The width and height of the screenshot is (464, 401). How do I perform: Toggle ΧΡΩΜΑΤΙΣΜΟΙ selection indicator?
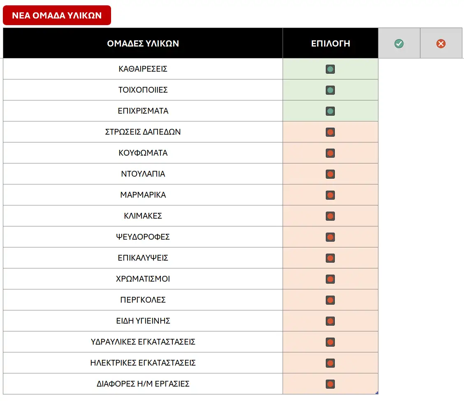(x=330, y=279)
